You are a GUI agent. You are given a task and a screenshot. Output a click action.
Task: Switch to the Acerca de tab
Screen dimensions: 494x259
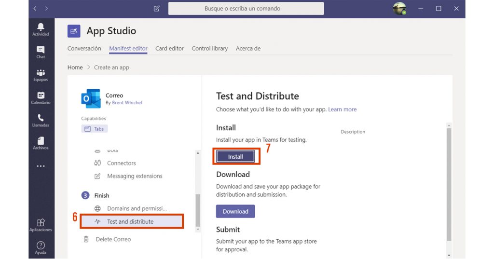[x=248, y=49]
